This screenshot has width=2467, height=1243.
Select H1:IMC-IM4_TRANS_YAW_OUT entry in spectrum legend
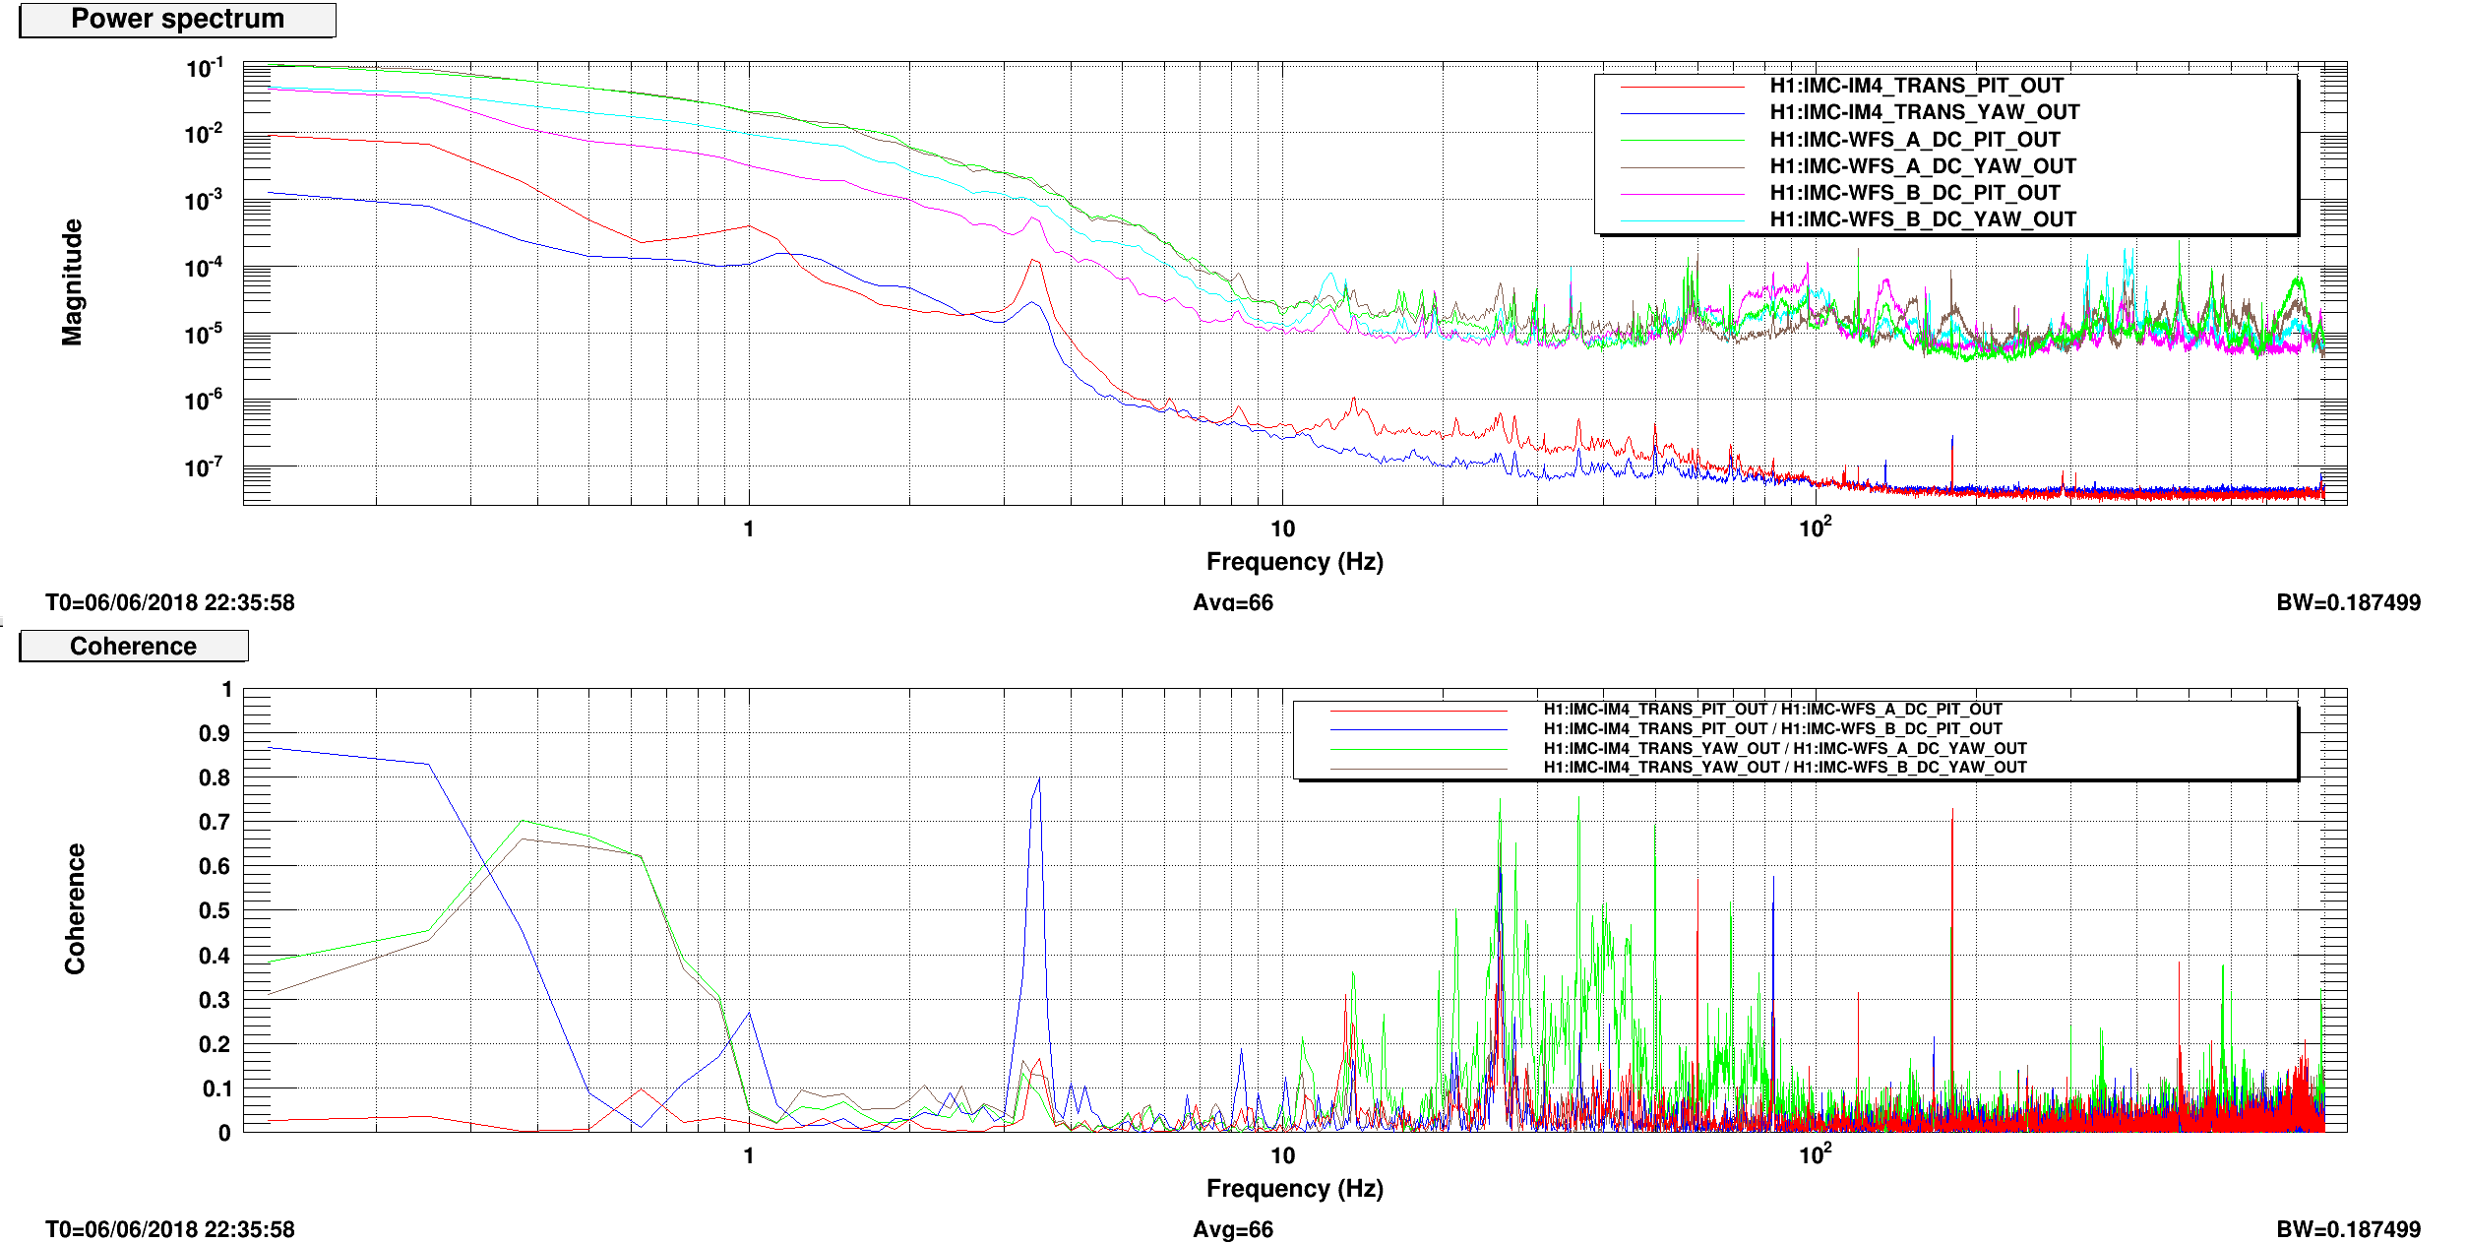click(x=1924, y=113)
